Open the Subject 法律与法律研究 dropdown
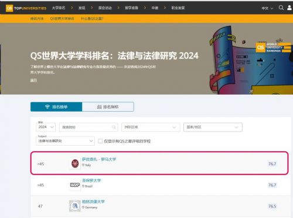Viewport: 293px width, 218px height. [x=65, y=141]
